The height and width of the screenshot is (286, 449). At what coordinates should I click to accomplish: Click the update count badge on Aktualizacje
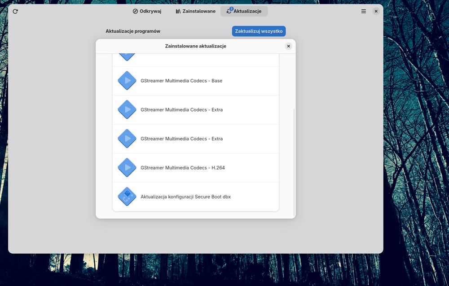click(x=231, y=9)
